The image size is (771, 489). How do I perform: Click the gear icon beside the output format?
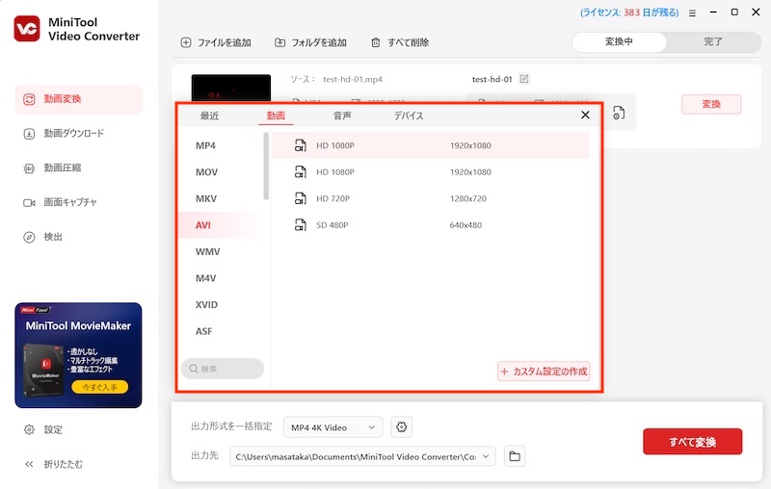402,426
